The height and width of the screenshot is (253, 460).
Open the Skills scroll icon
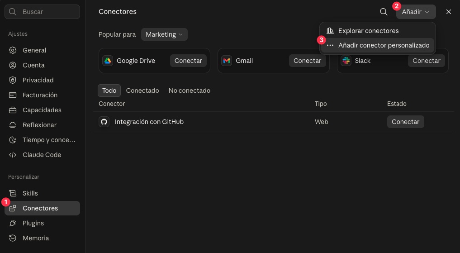tap(13, 193)
